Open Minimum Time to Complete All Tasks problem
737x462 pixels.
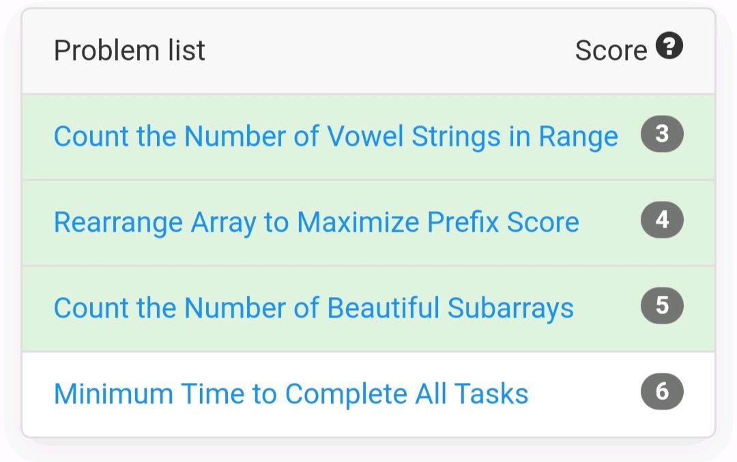291,394
